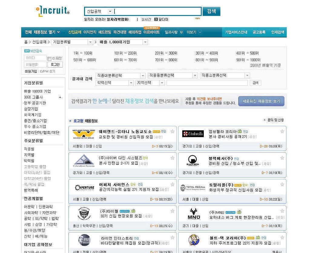Filter by the 1위 ~ 100위 ranking
The image size is (310, 253).
coord(83,53)
